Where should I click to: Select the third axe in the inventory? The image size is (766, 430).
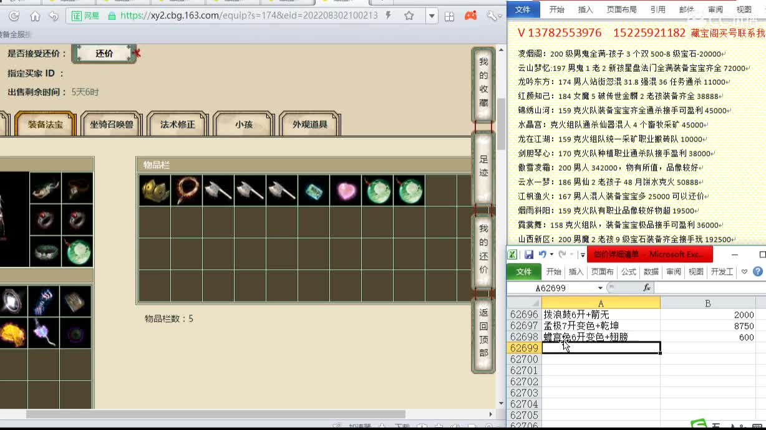click(281, 190)
